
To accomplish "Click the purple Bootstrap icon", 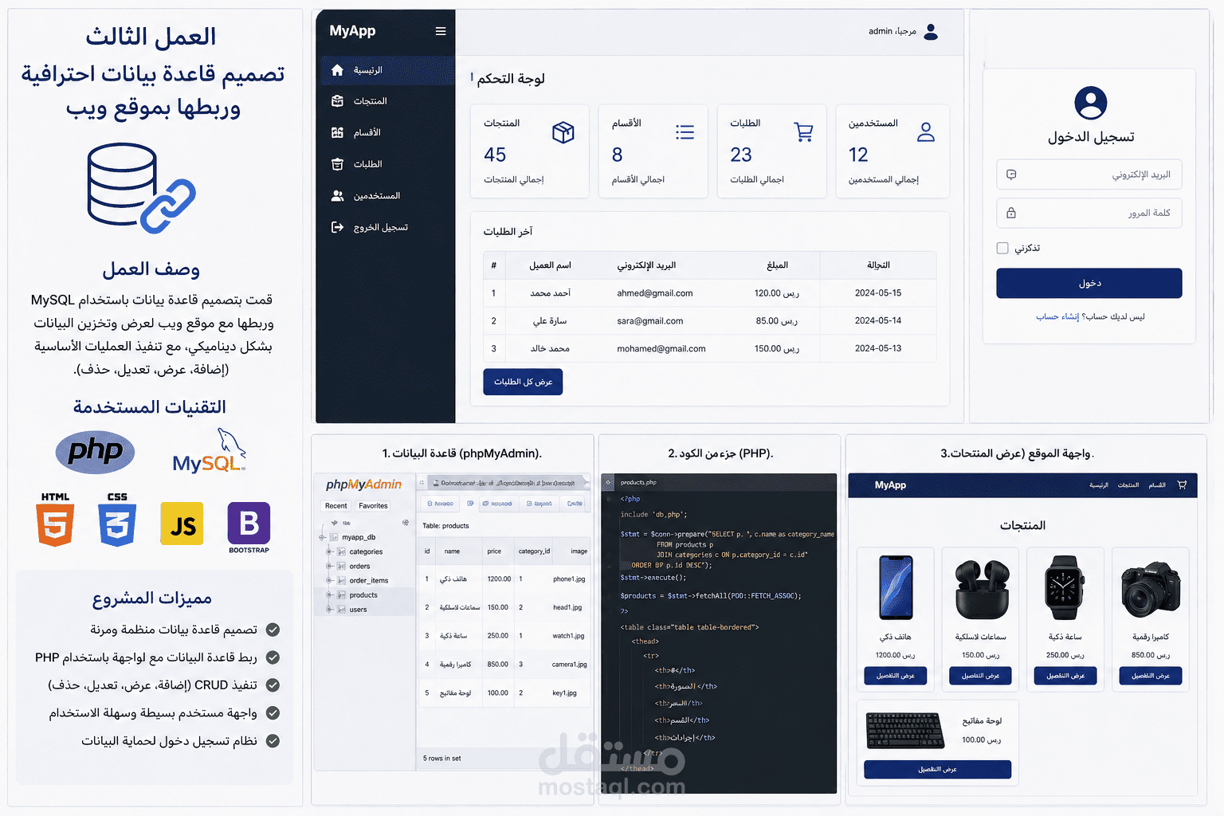I will click(249, 524).
